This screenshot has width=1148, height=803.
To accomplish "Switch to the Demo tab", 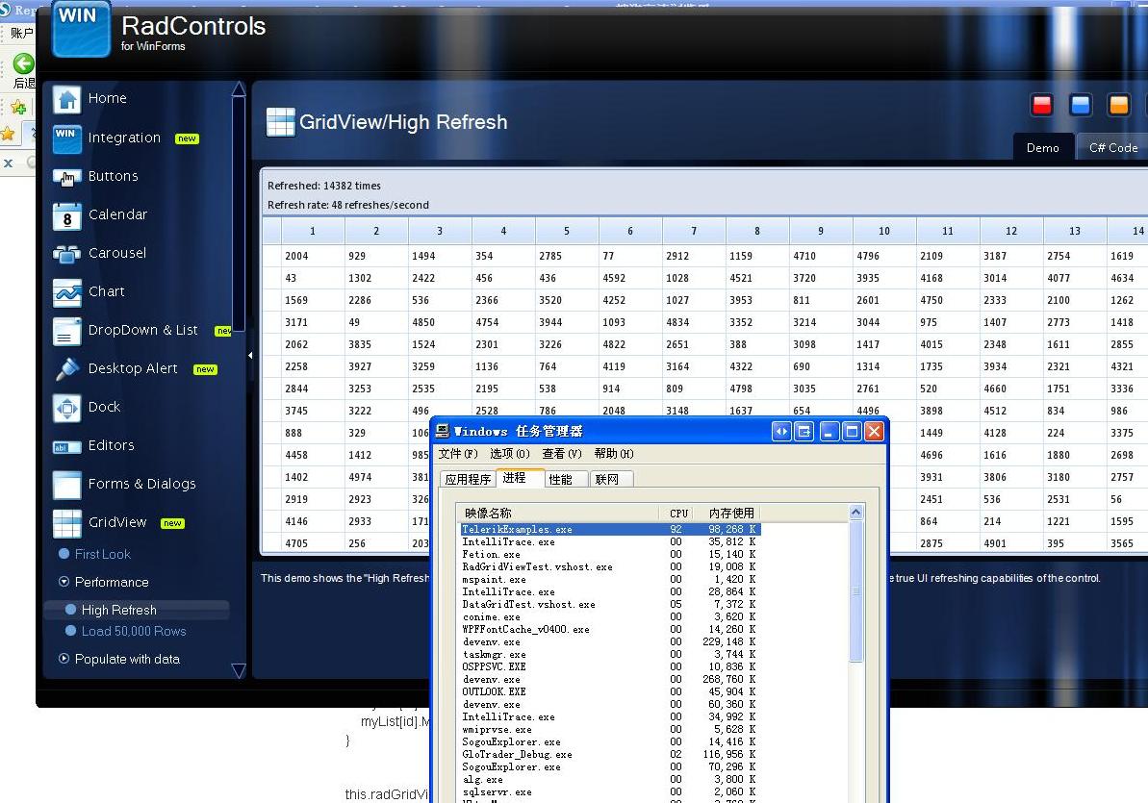I will (1042, 148).
